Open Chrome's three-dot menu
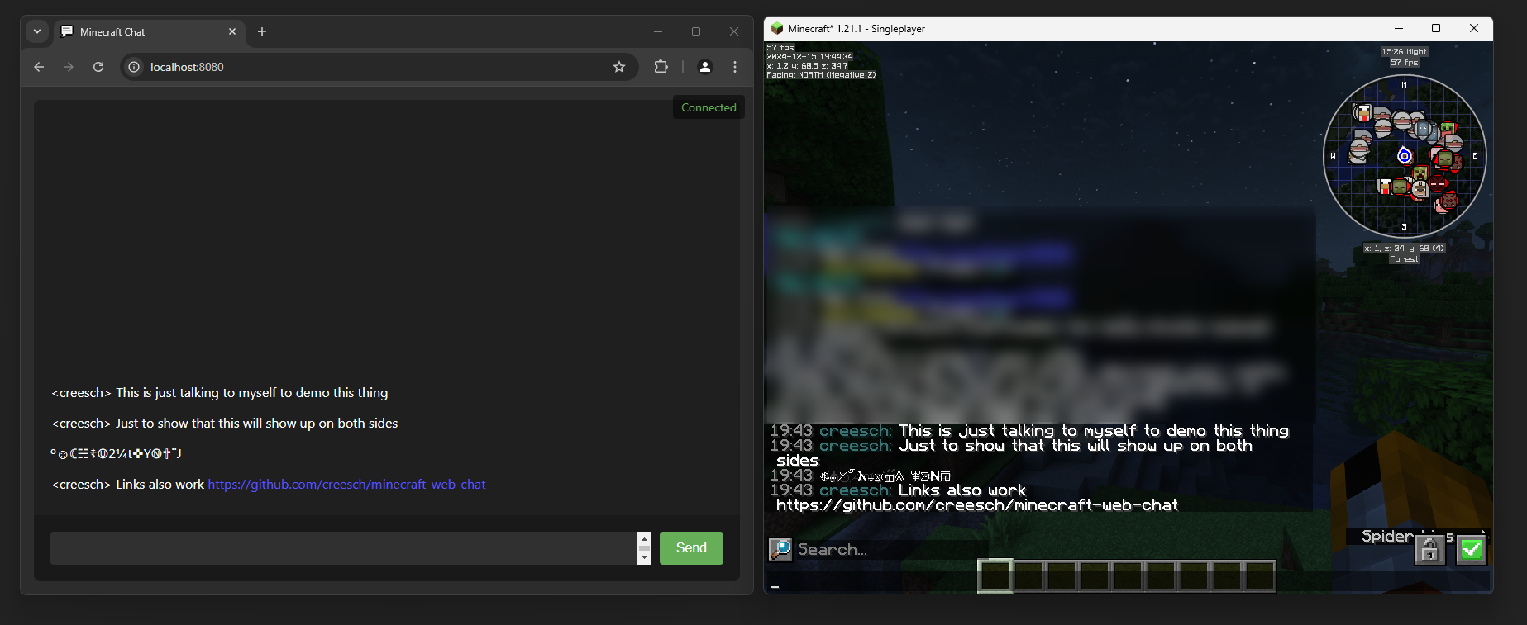The image size is (1527, 625). 735,67
